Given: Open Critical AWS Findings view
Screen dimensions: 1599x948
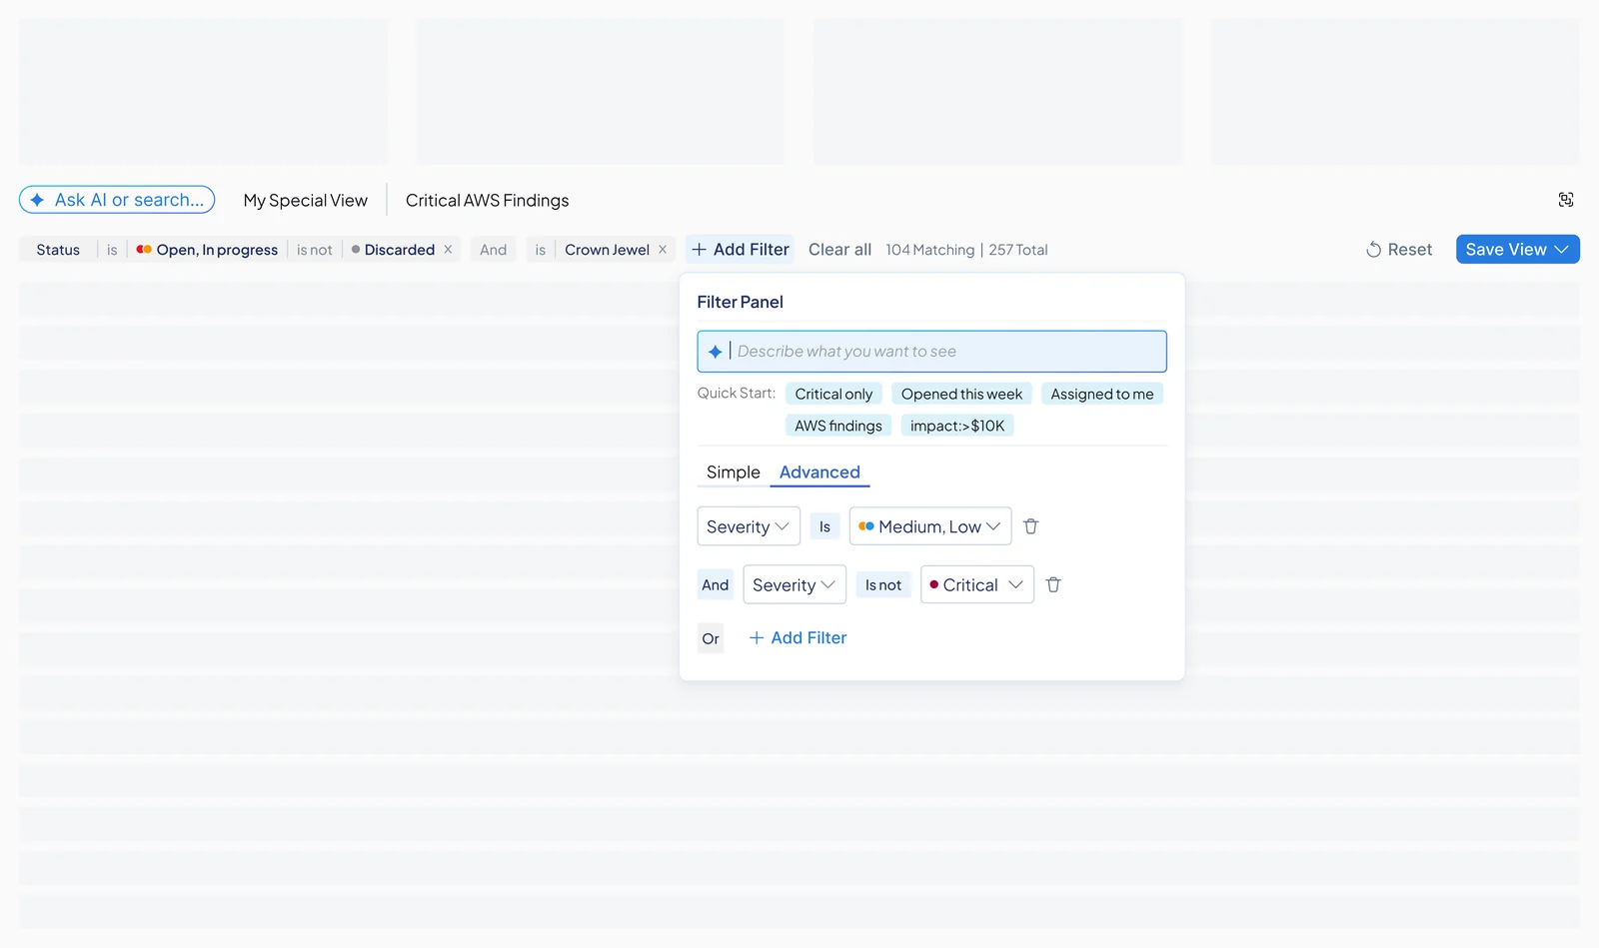Looking at the screenshot, I should (x=487, y=201).
